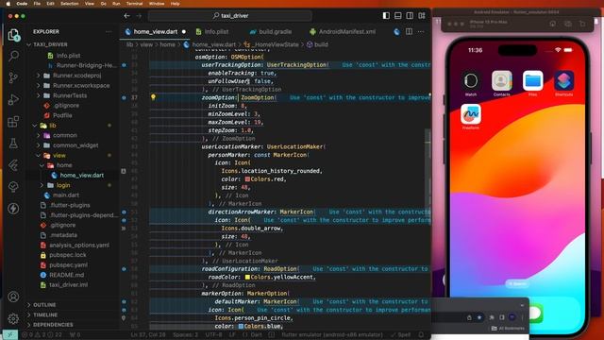
Task: Split the editor to the right
Action: (x=409, y=31)
